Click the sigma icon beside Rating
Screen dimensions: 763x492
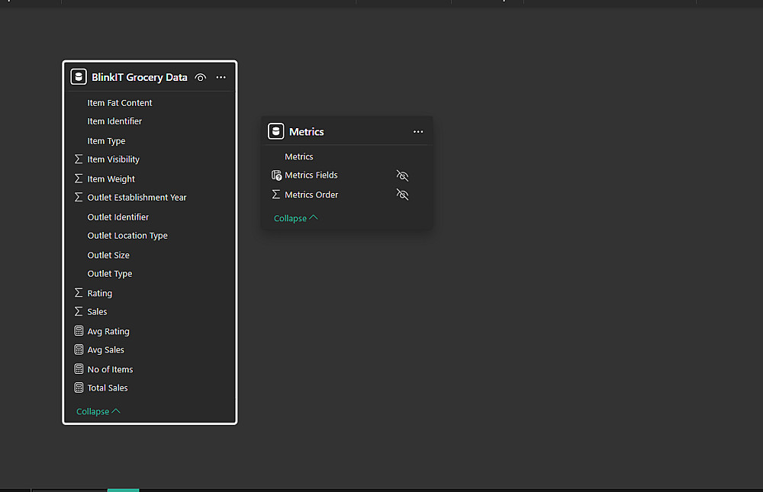[79, 292]
